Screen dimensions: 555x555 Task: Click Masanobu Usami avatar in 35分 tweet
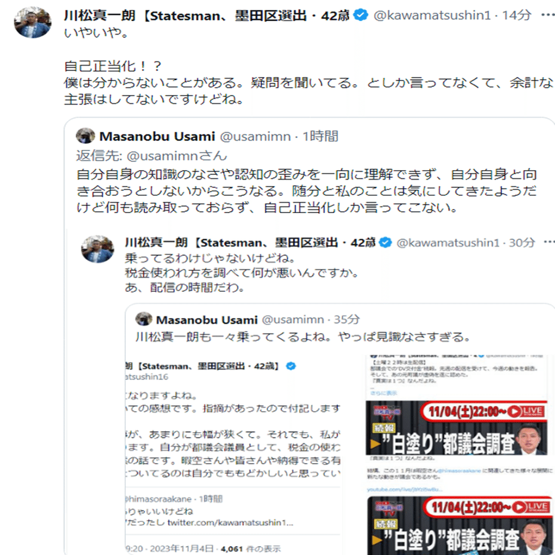pos(144,319)
